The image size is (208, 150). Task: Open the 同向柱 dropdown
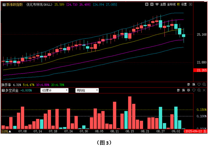pos(87,90)
